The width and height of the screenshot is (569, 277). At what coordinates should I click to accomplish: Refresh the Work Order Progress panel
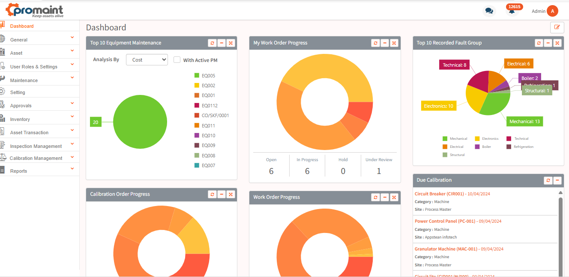[x=375, y=197]
